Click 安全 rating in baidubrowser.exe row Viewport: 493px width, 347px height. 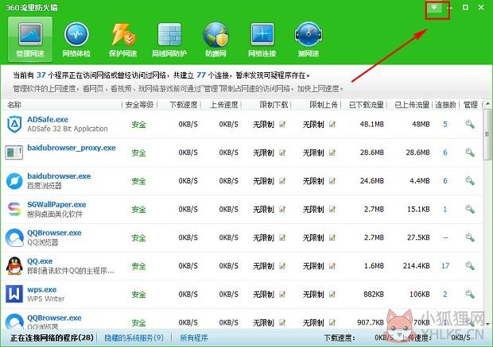(138, 181)
